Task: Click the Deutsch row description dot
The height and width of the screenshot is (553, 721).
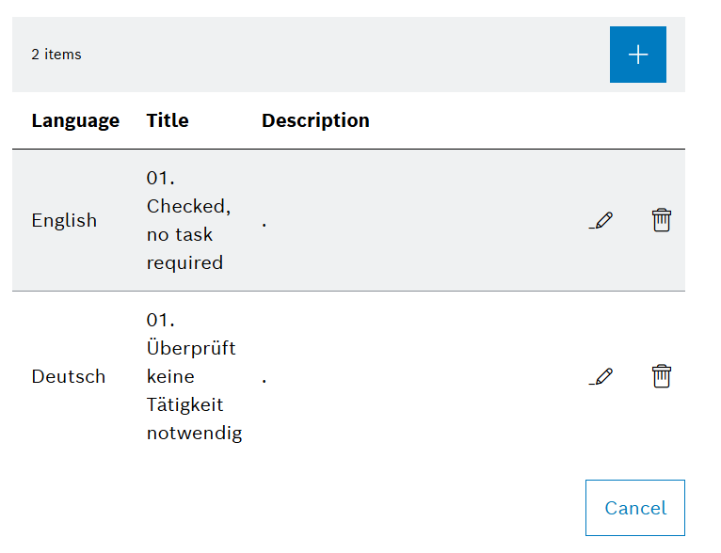Action: [264, 379]
